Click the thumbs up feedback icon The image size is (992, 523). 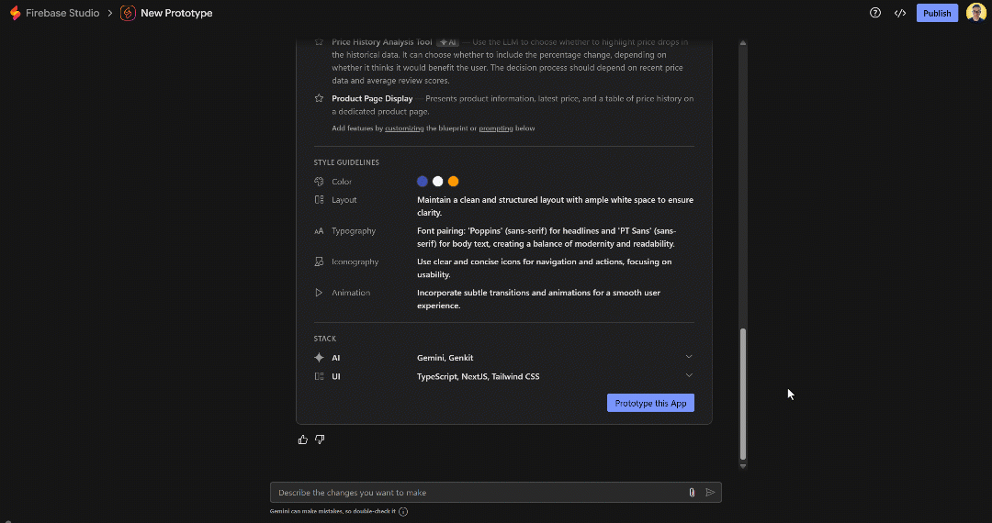pyautogui.click(x=303, y=440)
